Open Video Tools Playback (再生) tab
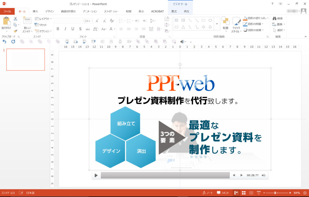Viewport: 309px width, 197px height. pyautogui.click(x=186, y=11)
